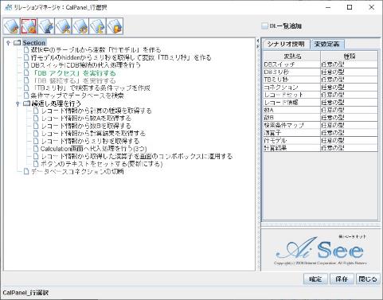Select the DBミリ秒 variable cell
Image resolution: width=383 pixels, height=300 pixels.
tap(292, 72)
